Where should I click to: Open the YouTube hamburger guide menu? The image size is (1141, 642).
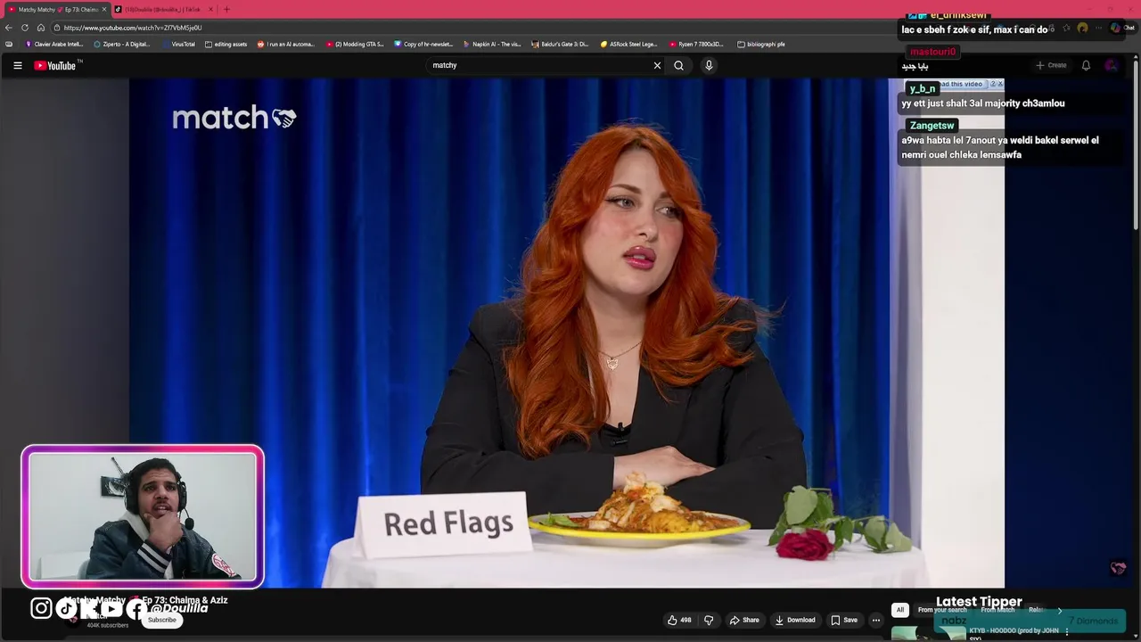[x=17, y=65]
